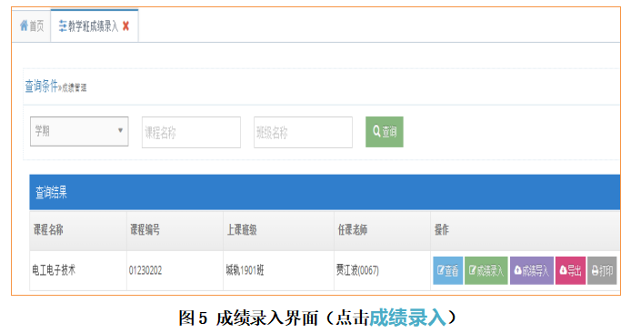The height and width of the screenshot is (333, 631).
Task: Click the 操作 column header
Action: [x=526, y=230]
